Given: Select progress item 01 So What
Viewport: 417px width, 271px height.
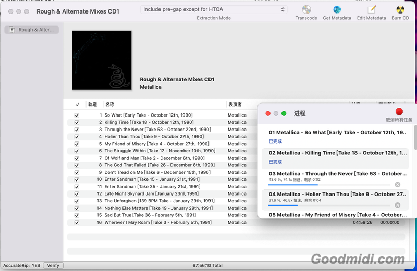Looking at the screenshot, I should point(335,137).
